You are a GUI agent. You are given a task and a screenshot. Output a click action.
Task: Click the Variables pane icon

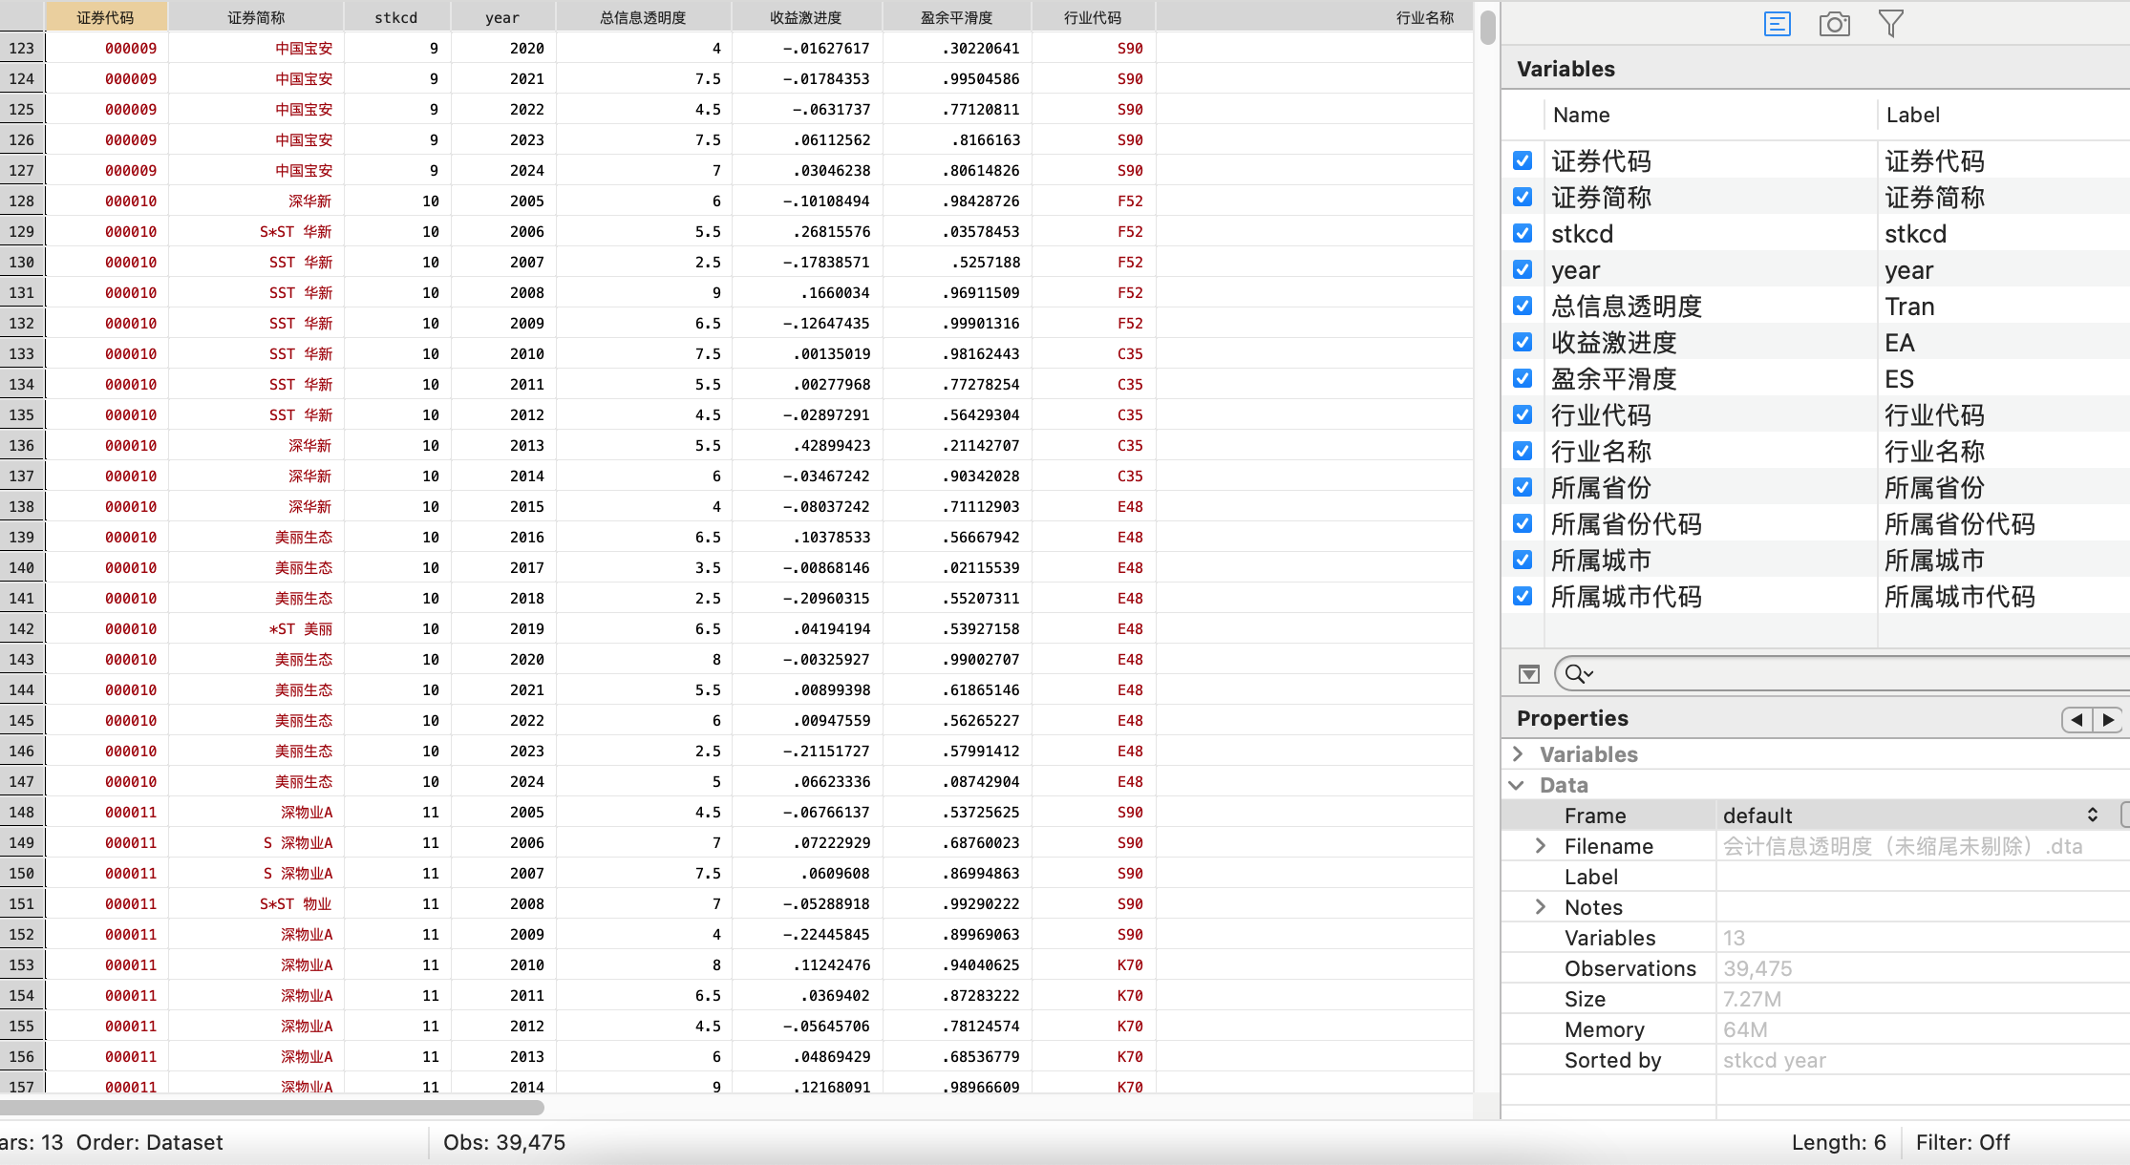click(x=1777, y=24)
